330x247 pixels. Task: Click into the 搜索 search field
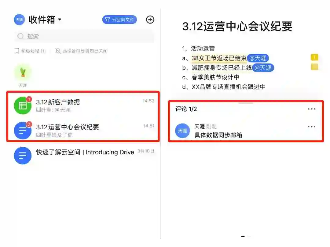coord(84,36)
